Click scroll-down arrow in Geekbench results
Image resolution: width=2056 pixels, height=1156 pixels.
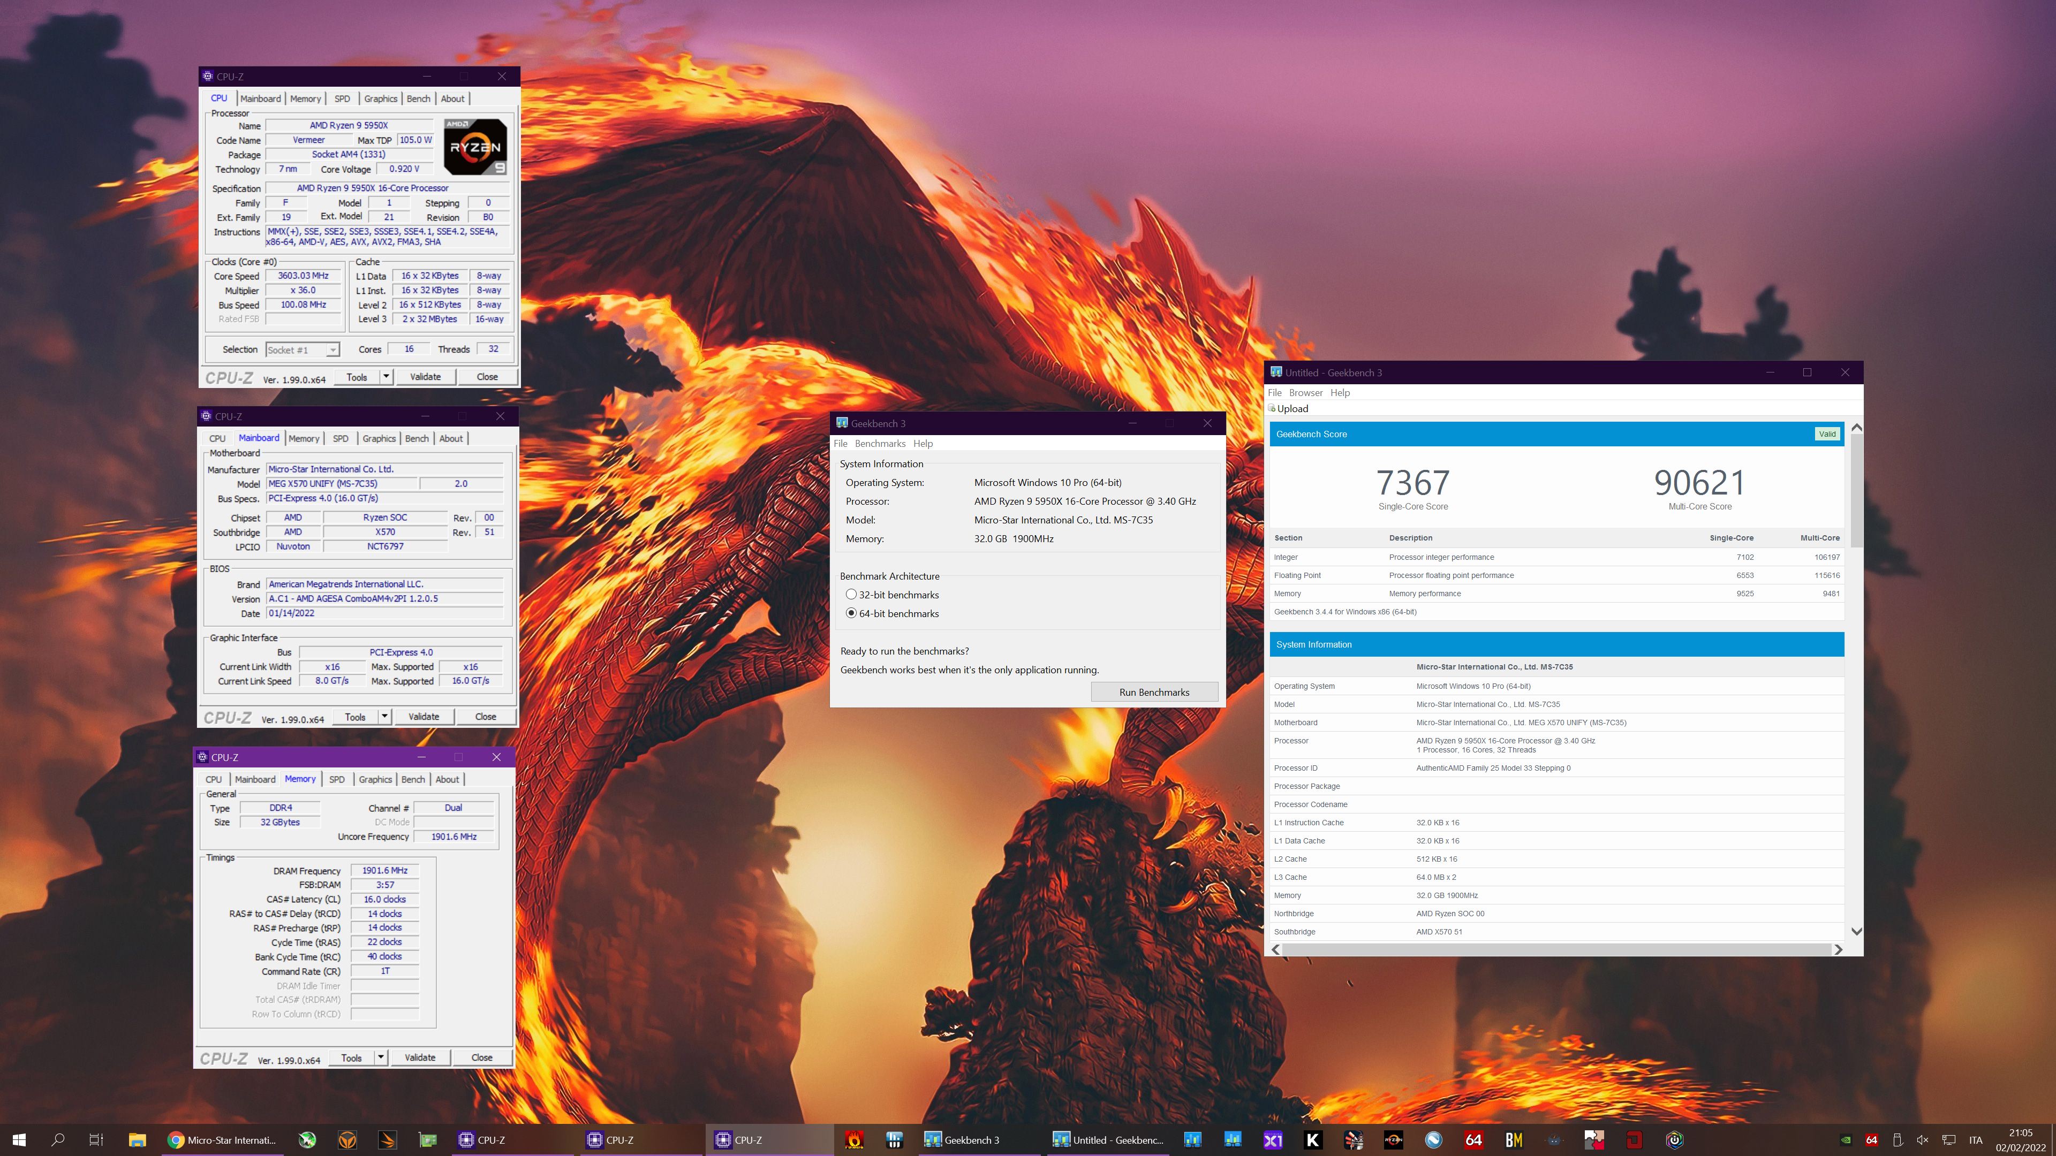tap(1856, 931)
